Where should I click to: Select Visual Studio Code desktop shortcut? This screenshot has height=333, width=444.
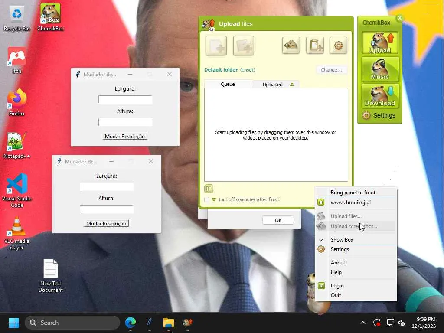[x=17, y=191]
